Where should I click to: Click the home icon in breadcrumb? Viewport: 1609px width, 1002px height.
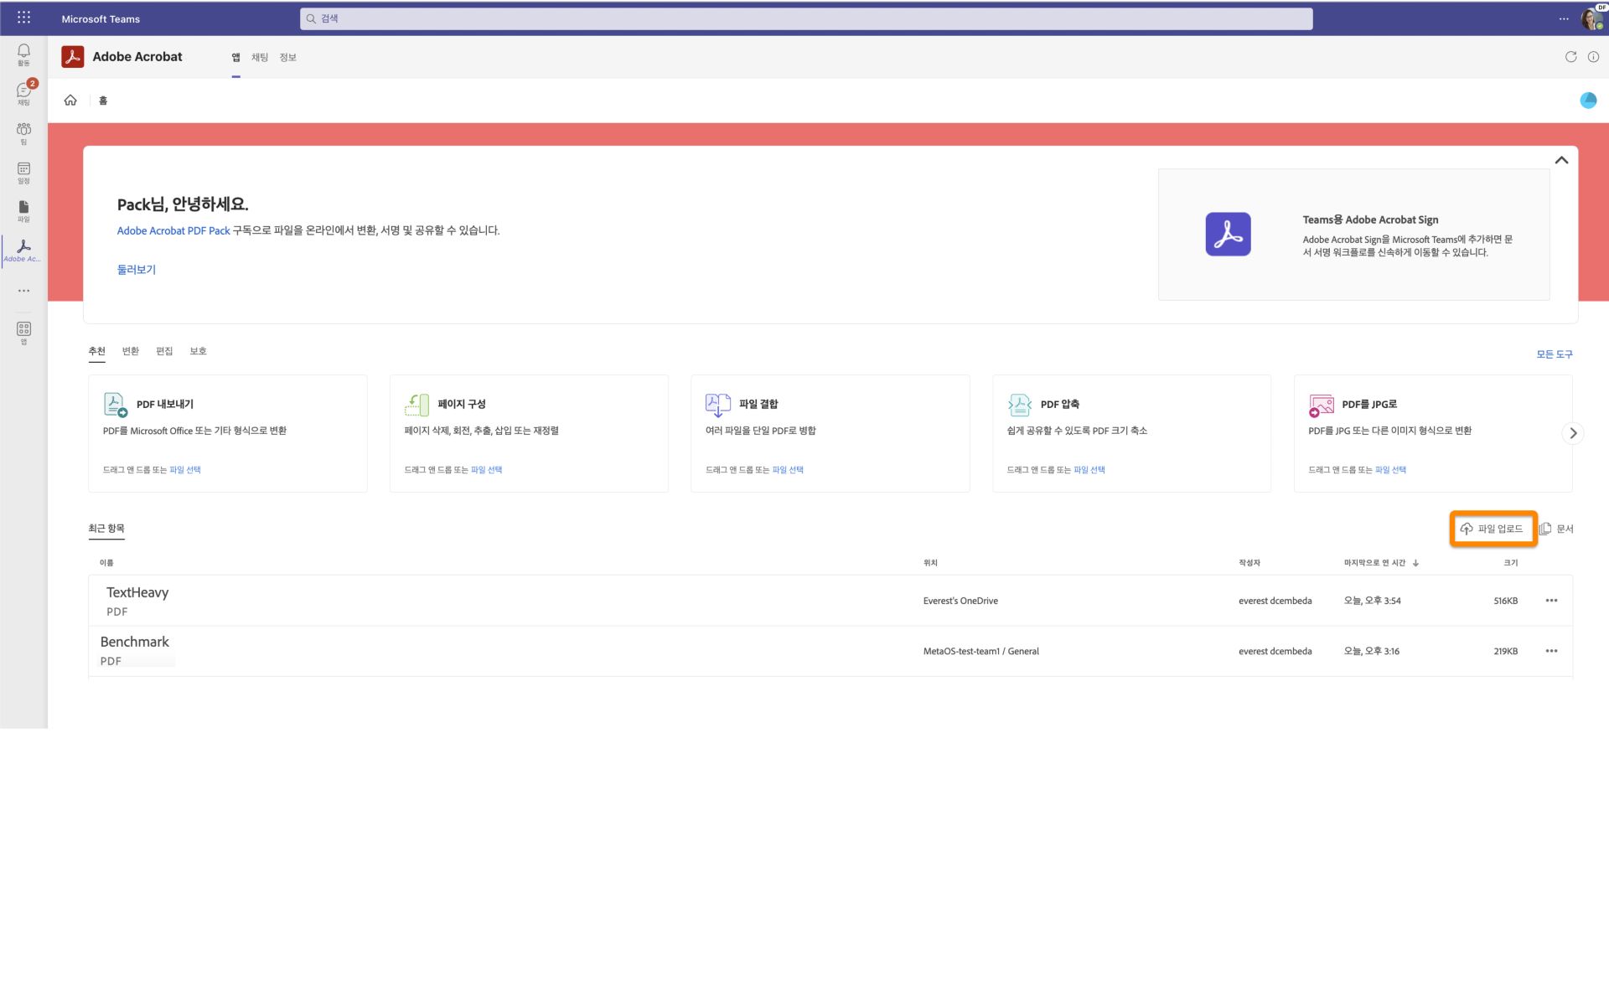[x=70, y=100]
